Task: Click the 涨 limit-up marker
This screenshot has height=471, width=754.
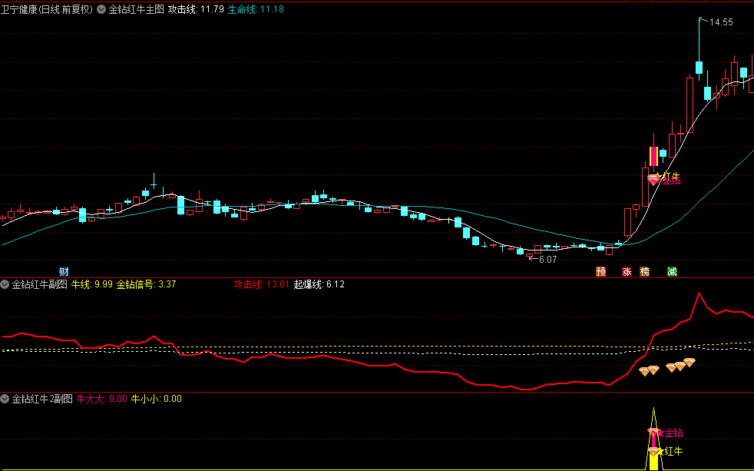Action: 627,272
